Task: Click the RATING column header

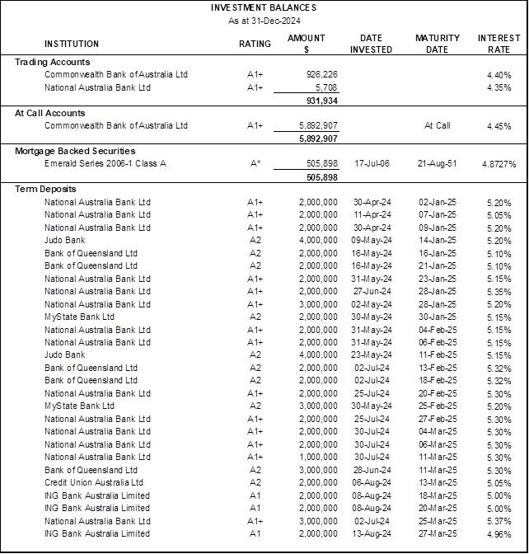Action: pyautogui.click(x=255, y=44)
